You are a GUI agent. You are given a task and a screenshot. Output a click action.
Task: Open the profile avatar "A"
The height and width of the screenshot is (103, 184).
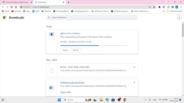(x=177, y=7)
